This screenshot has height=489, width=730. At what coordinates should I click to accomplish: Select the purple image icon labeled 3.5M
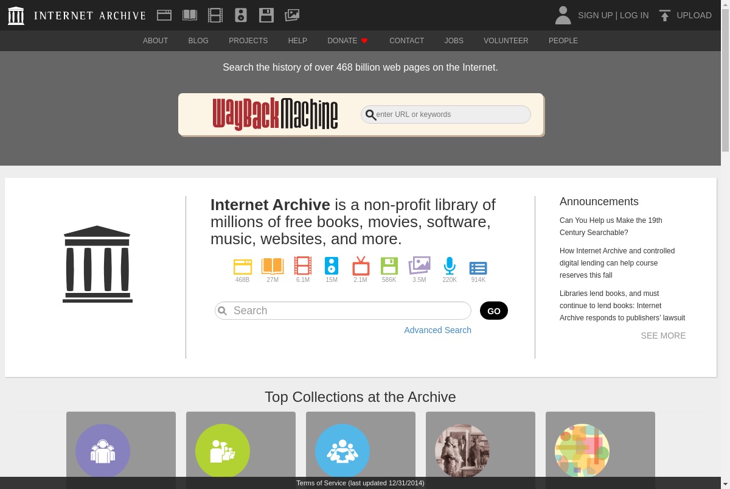tap(419, 266)
